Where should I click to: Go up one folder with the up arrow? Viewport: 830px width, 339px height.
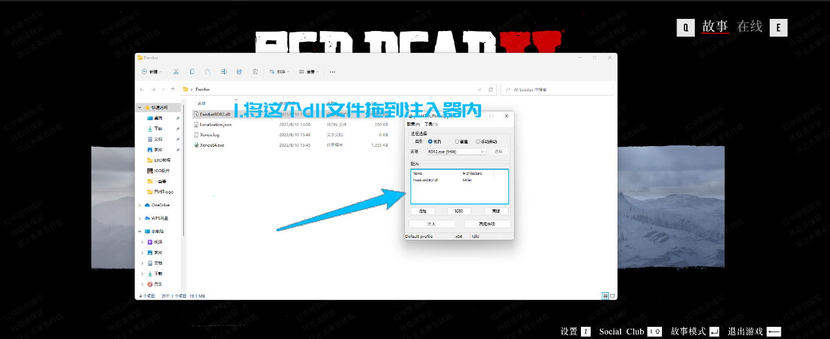(174, 89)
